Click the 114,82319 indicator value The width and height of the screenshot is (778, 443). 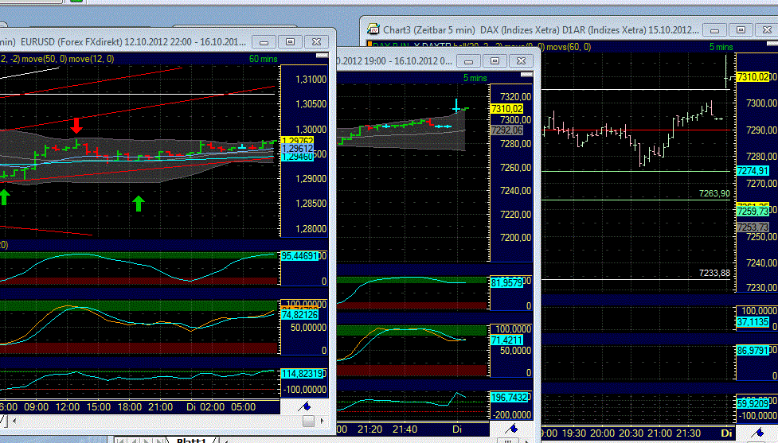click(302, 374)
